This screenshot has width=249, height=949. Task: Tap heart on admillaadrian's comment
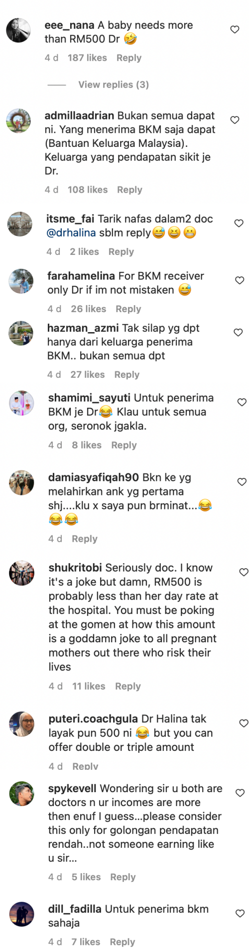(235, 120)
